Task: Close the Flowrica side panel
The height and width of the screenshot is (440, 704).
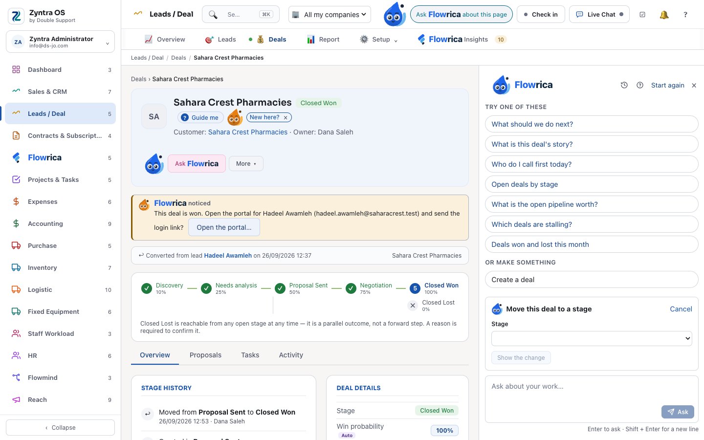Action: pos(694,85)
